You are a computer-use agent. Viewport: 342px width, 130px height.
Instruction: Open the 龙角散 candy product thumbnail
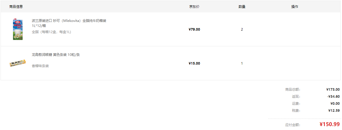pos(18,63)
